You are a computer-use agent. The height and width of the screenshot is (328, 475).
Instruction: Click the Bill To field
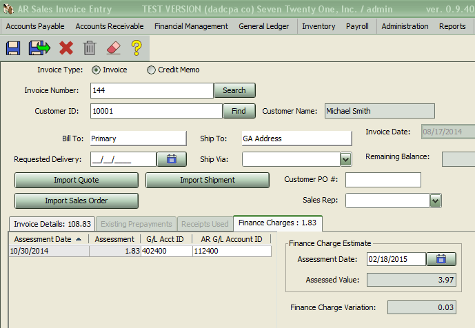138,139
